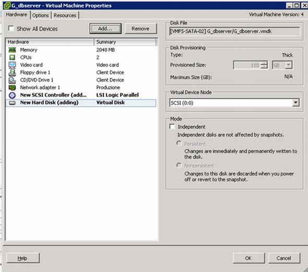Click the Thick provisioning type value
308x272 pixels.
[287, 55]
